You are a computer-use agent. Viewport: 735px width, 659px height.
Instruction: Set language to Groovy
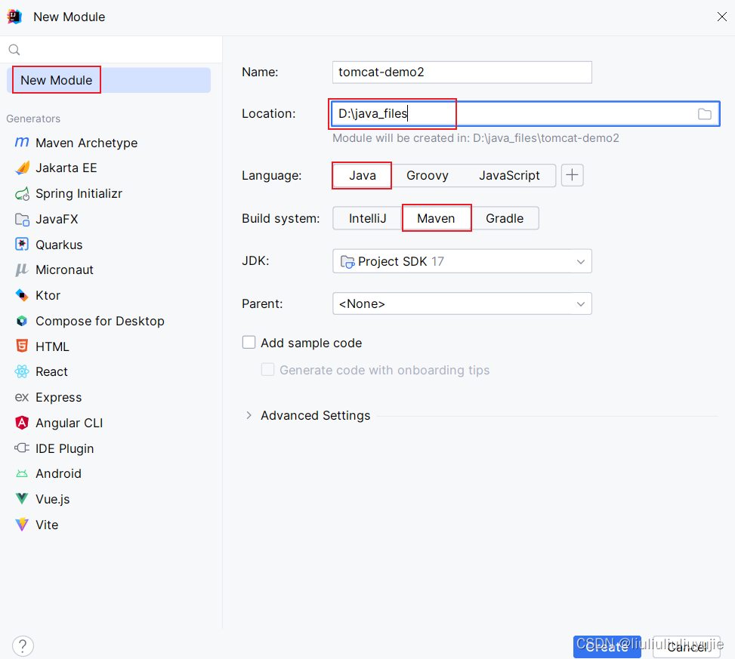[427, 175]
